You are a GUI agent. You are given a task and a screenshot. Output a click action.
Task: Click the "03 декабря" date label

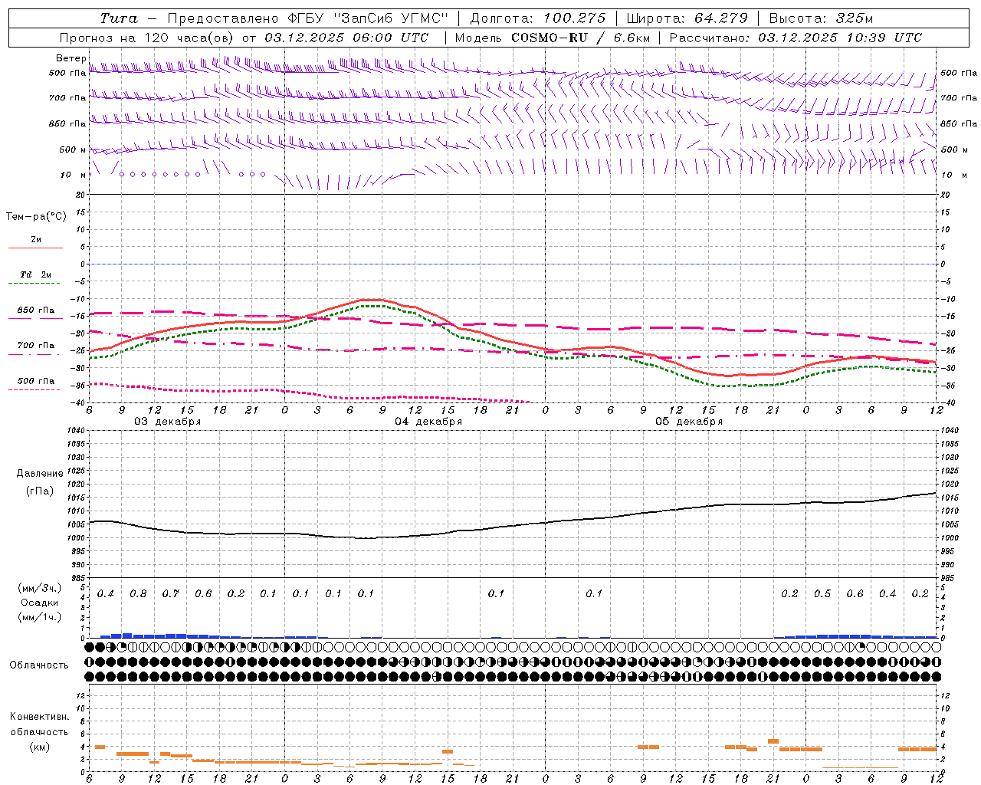click(x=168, y=422)
